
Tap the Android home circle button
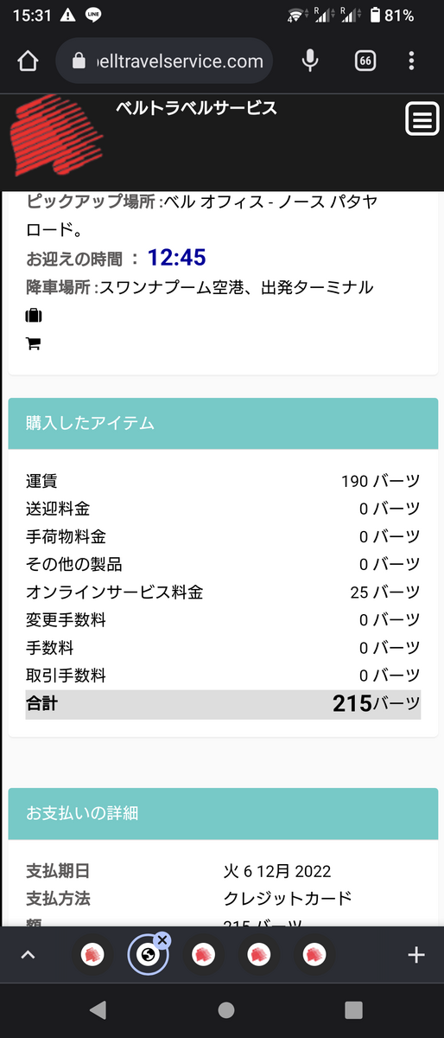[225, 1009]
